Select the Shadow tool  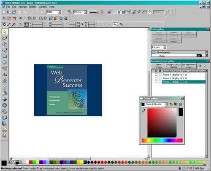(x=5, y=93)
